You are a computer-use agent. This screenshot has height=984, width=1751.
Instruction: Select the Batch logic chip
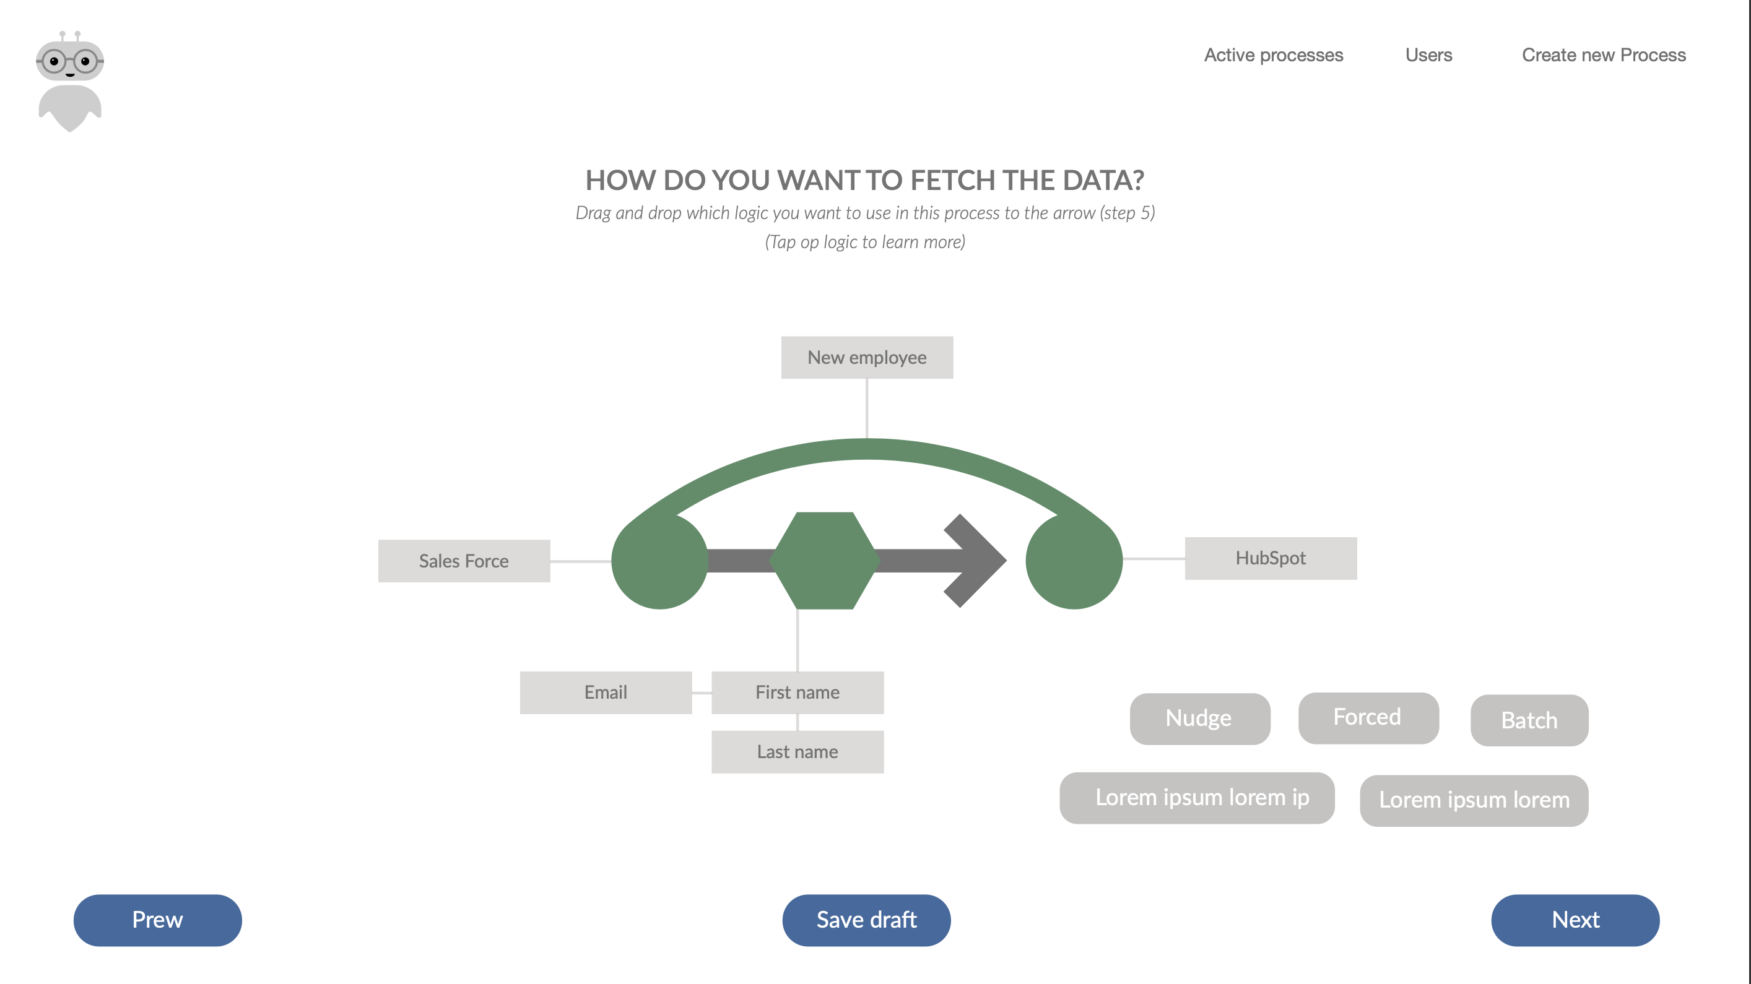(x=1529, y=720)
